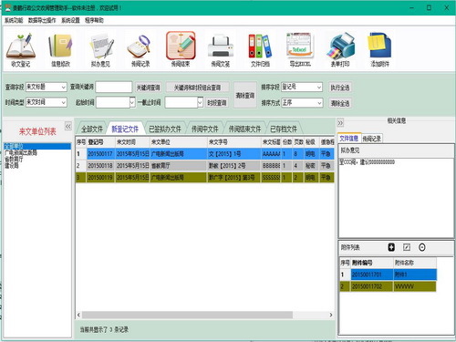Click the scrollbar left arrow
Viewport: 456px width, 342px height.
coord(78,315)
